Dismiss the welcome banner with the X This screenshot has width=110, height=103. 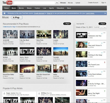pyautogui.click(x=105, y=13)
